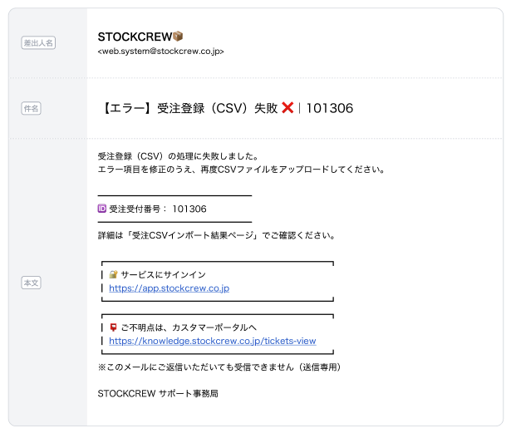The width and height of the screenshot is (511, 438).
Task: Click the 本文 label tag
Action: pos(31,283)
